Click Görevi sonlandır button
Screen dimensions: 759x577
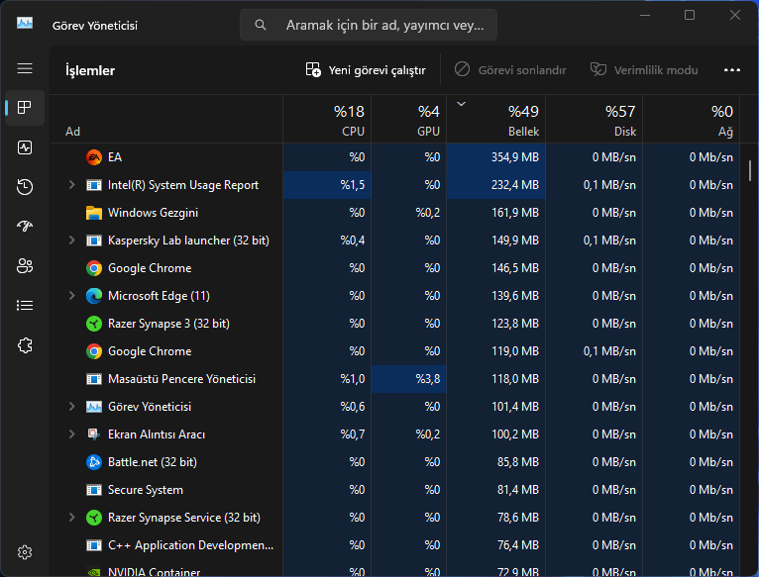coord(510,70)
